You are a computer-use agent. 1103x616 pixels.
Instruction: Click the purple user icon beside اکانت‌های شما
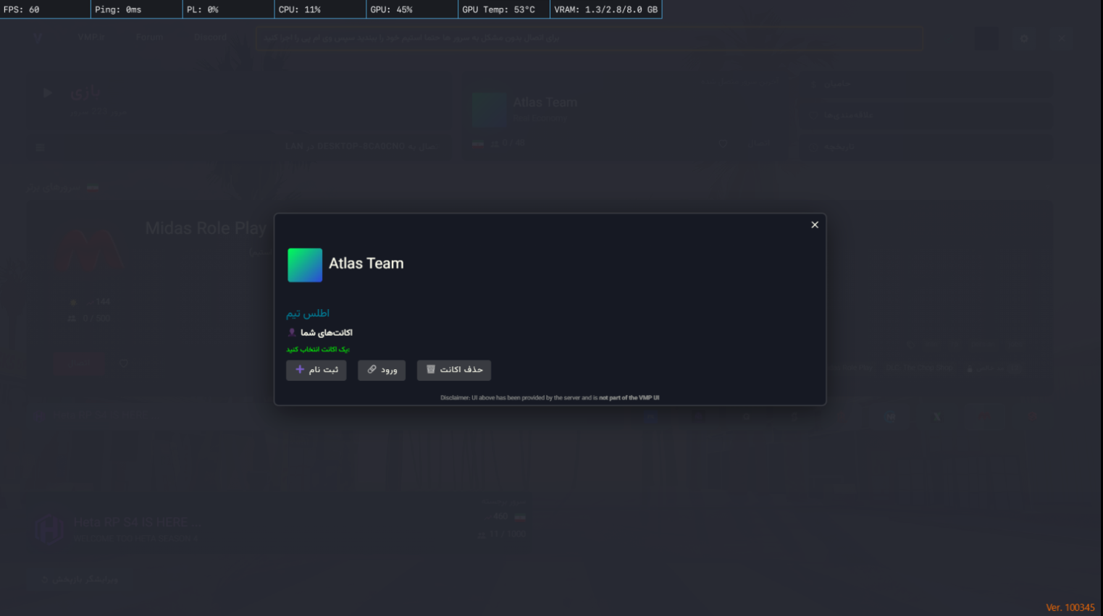(x=292, y=332)
